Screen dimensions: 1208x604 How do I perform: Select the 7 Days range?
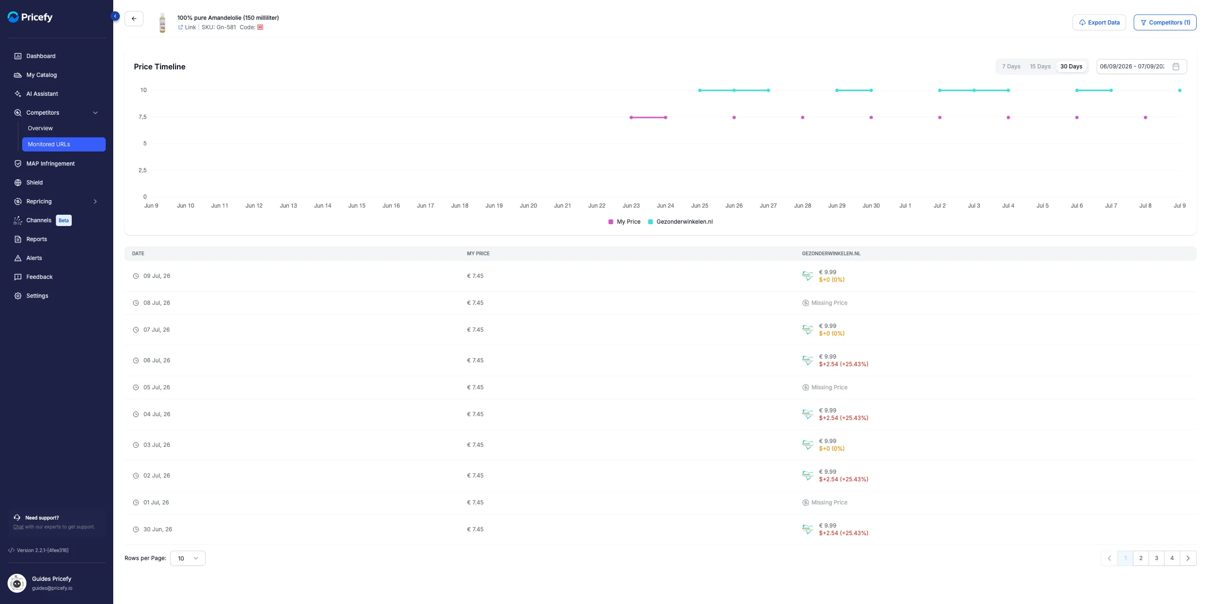[x=1011, y=67]
